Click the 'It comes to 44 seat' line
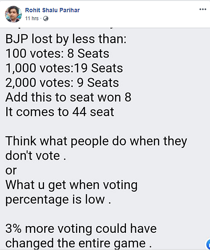 coord(60,112)
